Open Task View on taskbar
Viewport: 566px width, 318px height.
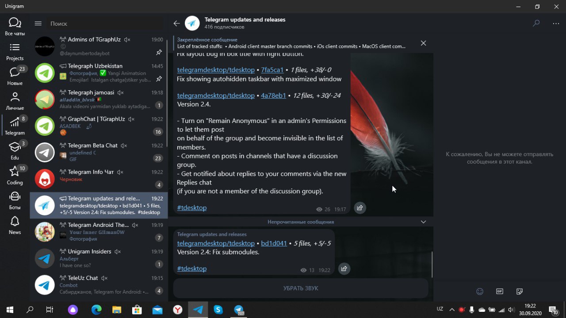pos(50,310)
